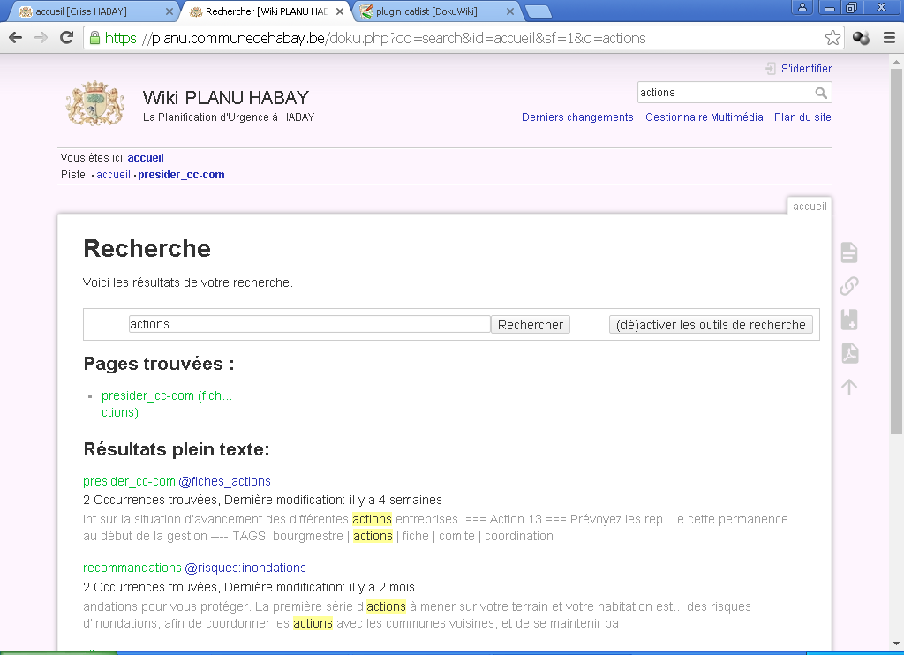Click the back-to-top arrow icon

point(848,387)
